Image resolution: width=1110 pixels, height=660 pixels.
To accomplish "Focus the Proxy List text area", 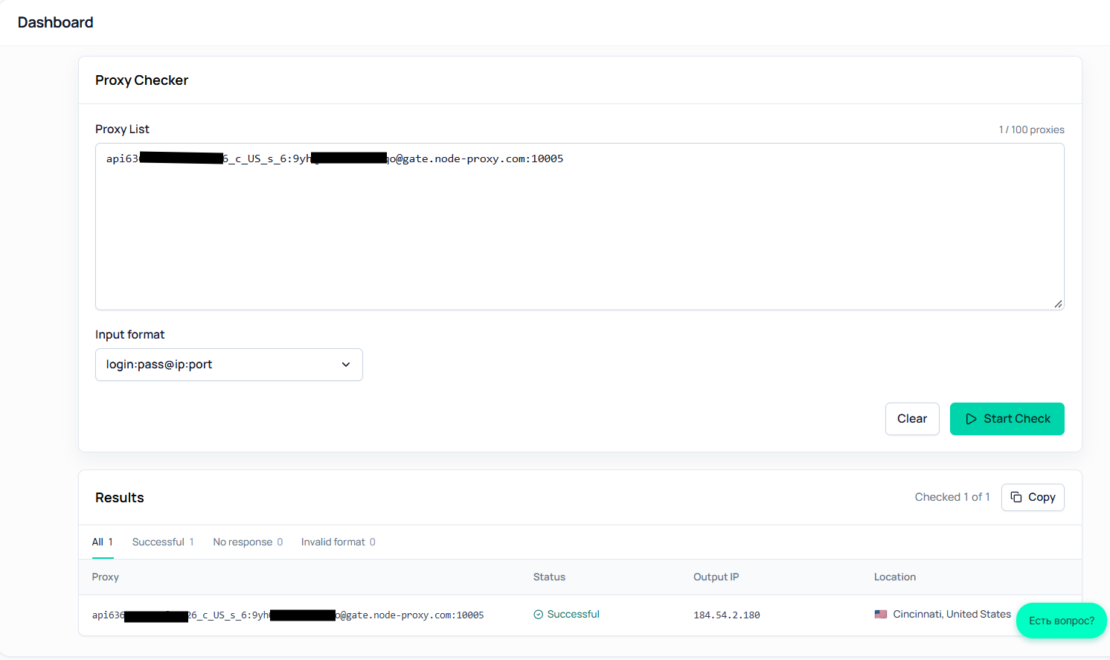I will pyautogui.click(x=580, y=226).
